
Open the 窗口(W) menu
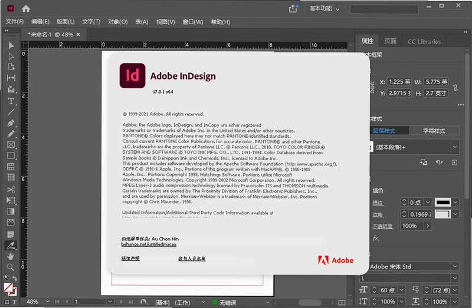[193, 22]
